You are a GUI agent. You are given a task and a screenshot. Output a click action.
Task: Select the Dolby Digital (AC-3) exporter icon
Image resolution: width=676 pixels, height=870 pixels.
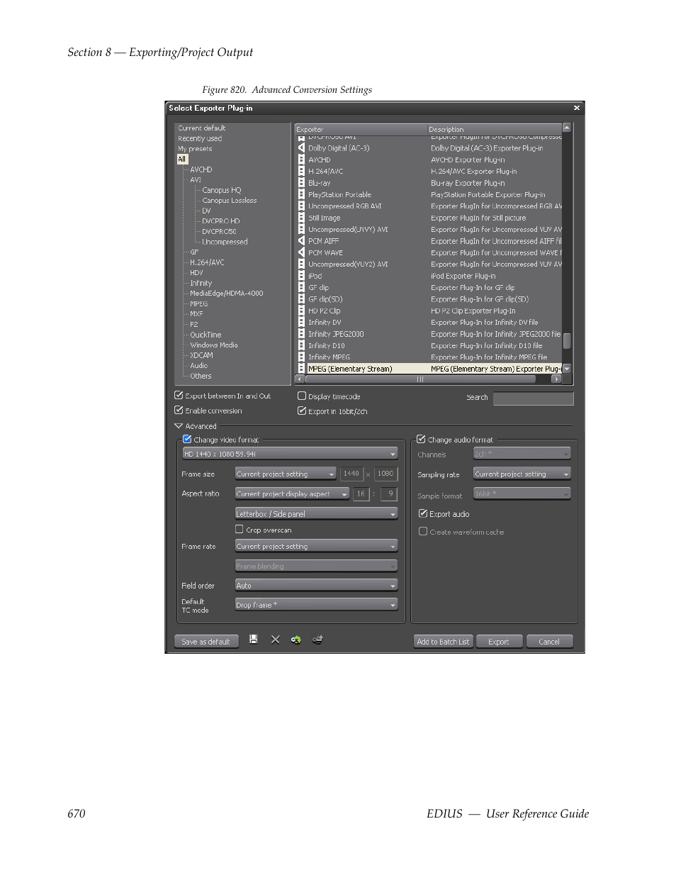(301, 148)
